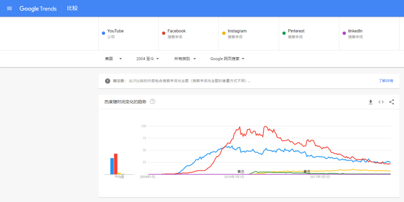This screenshot has width=404, height=202.
Task: Click the 备注 note near 2017年1月1日
Action: coord(307,171)
